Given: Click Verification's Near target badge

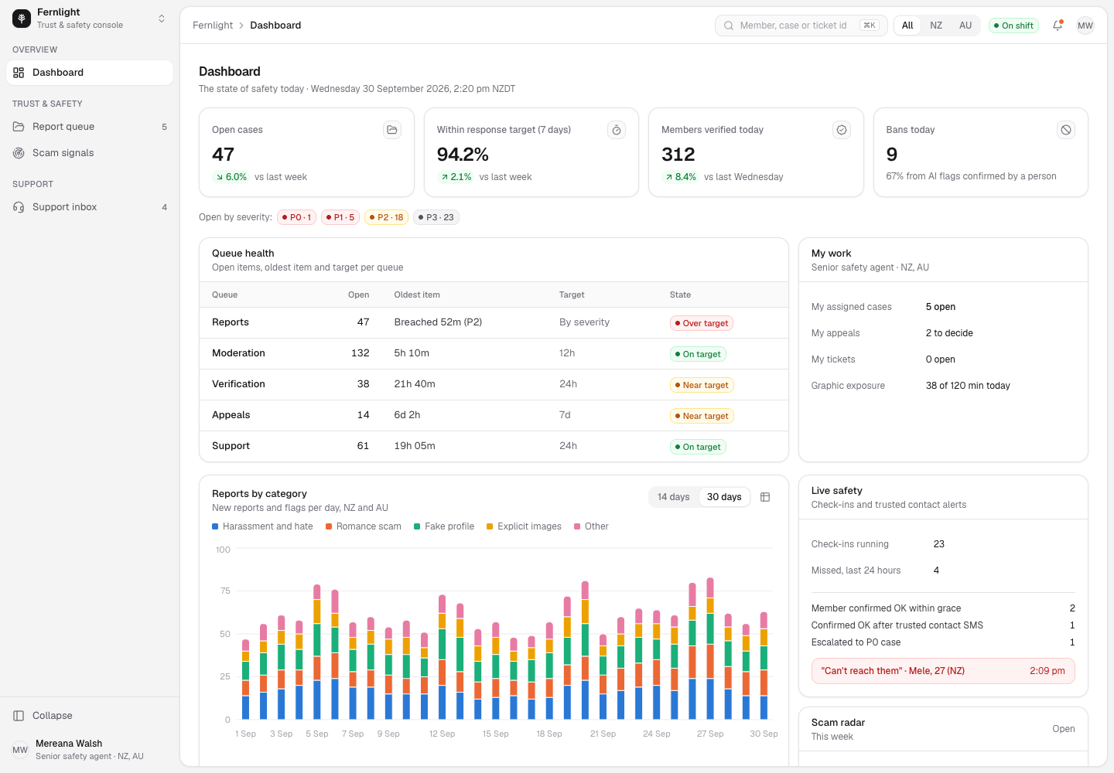Looking at the screenshot, I should tap(702, 385).
